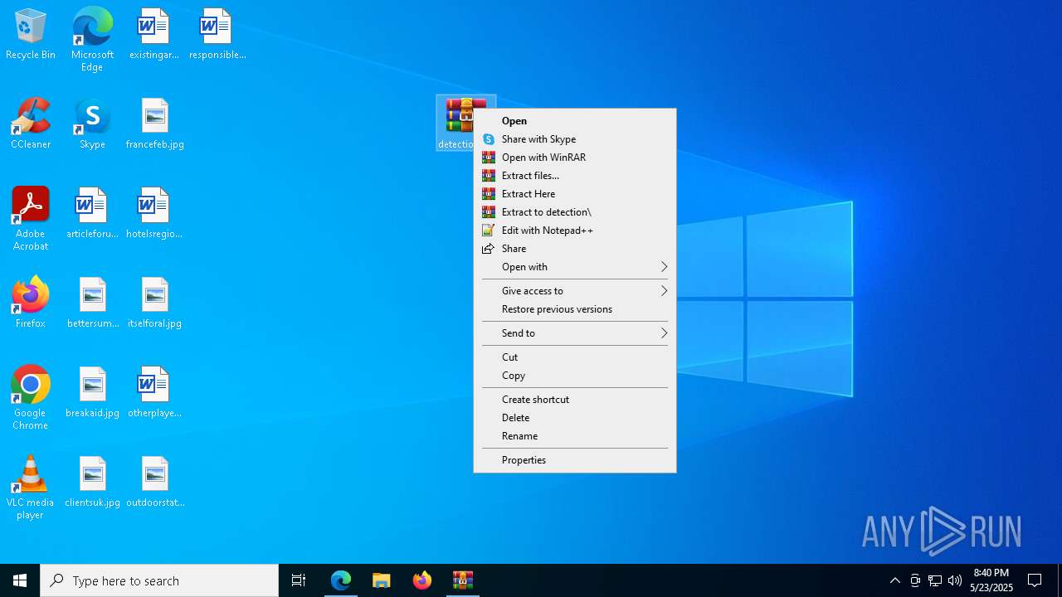Open Task View from the taskbar
The image size is (1062, 597).
pos(299,580)
